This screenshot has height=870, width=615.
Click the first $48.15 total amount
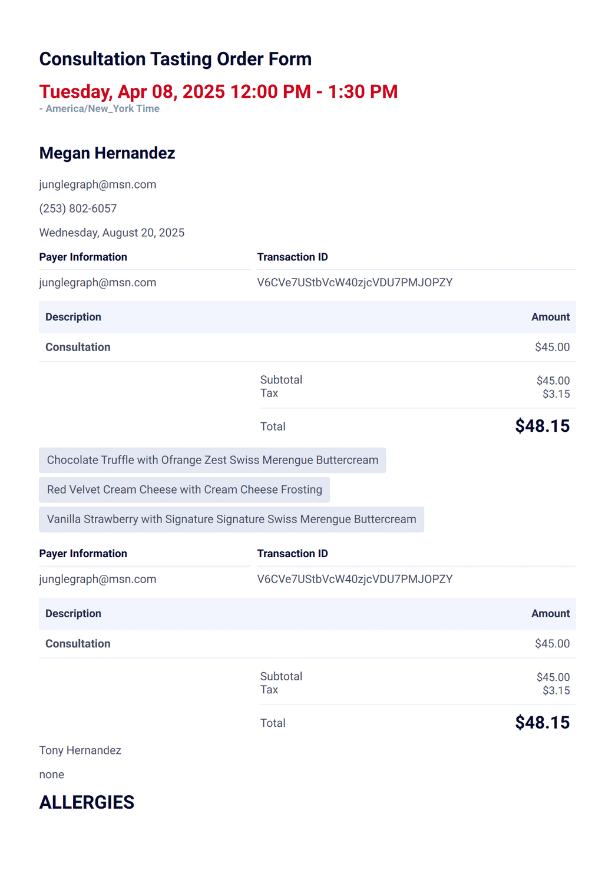[543, 426]
